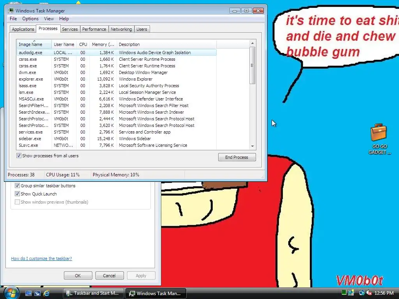Sort by User Name column header
Screen dimensions: 399x299
(64, 44)
